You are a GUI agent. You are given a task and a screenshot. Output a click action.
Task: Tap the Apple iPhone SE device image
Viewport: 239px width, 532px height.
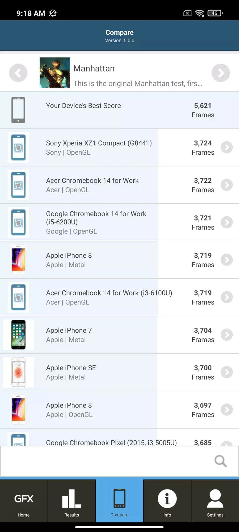point(18,372)
